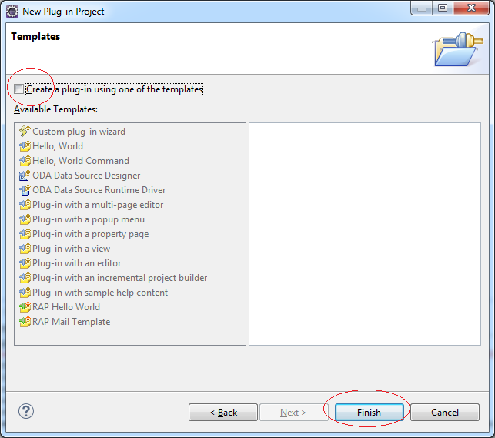Click the ODA Data Source Runtime Driver icon
Viewport: 495px width, 438px height.
tap(25, 190)
